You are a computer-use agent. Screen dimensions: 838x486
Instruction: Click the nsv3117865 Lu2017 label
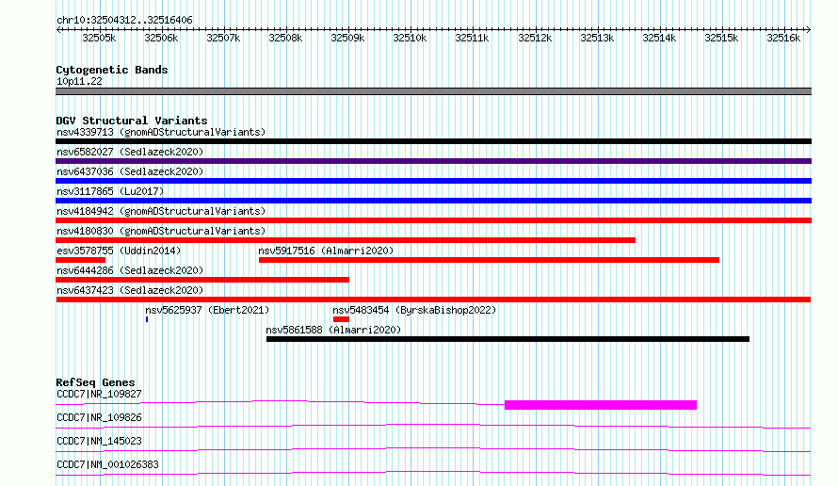coord(110,191)
